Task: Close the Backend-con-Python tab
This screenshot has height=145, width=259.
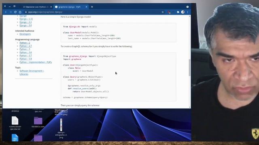Action: pyautogui.click(x=51, y=7)
